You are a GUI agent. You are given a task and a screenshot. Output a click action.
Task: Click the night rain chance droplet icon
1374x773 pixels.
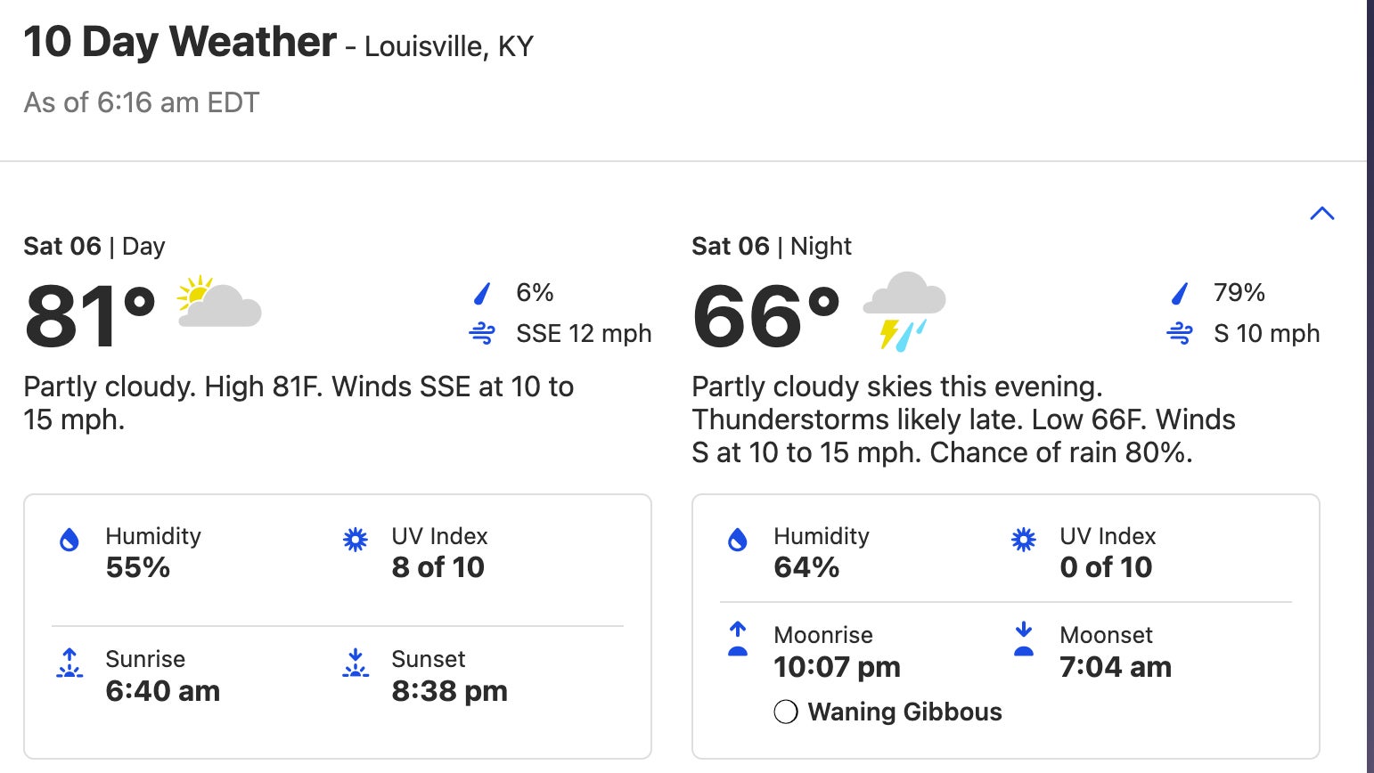(x=1180, y=293)
